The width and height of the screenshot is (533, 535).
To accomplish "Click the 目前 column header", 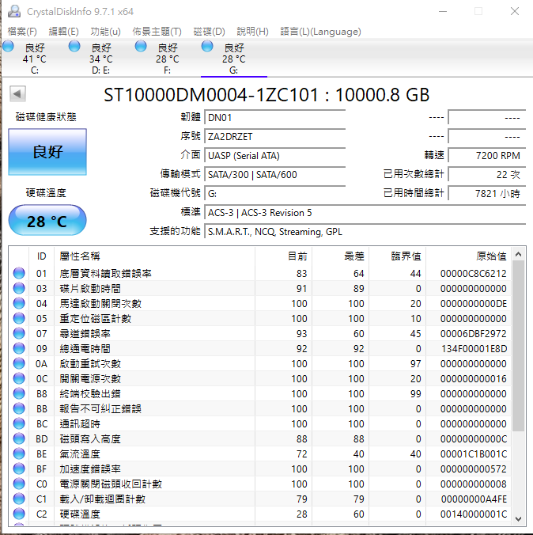I will coord(284,256).
